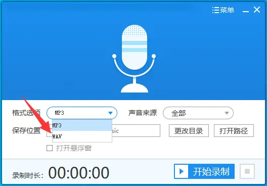Choose MP3 from format list
Image resolution: width=267 pixels, height=186 pixels.
(82, 125)
